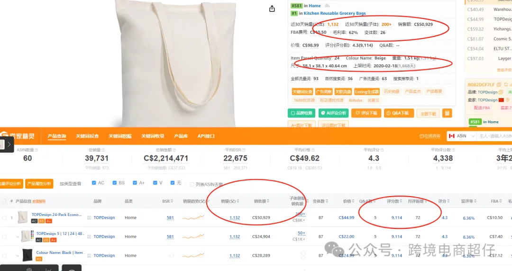This screenshot has height=271, width=512.
Task: Uncheck the BS type filter checkbox
Action: click(x=115, y=183)
